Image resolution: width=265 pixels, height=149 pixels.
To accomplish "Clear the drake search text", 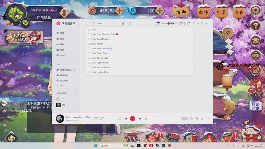I will (x=123, y=23).
